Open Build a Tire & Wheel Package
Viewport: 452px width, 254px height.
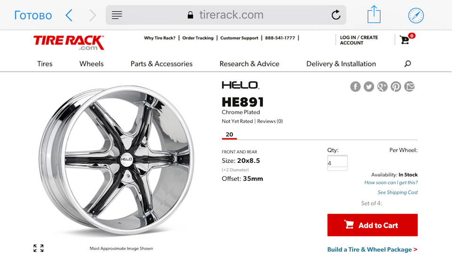point(372,249)
